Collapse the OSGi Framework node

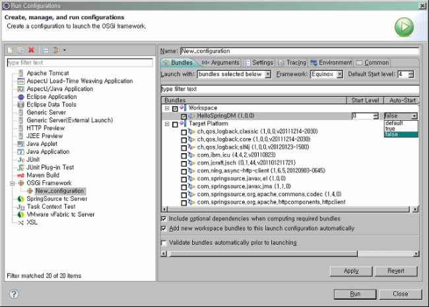(x=12, y=184)
